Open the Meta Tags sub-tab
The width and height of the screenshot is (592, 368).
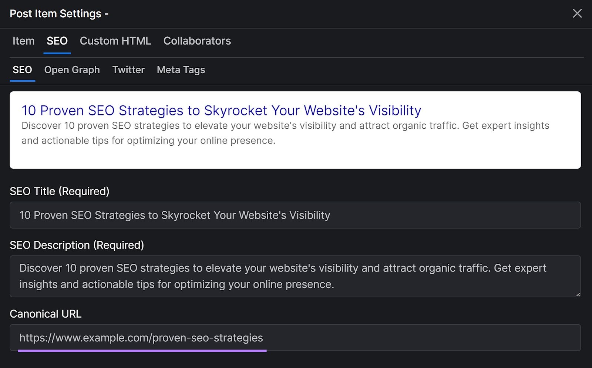pyautogui.click(x=181, y=70)
